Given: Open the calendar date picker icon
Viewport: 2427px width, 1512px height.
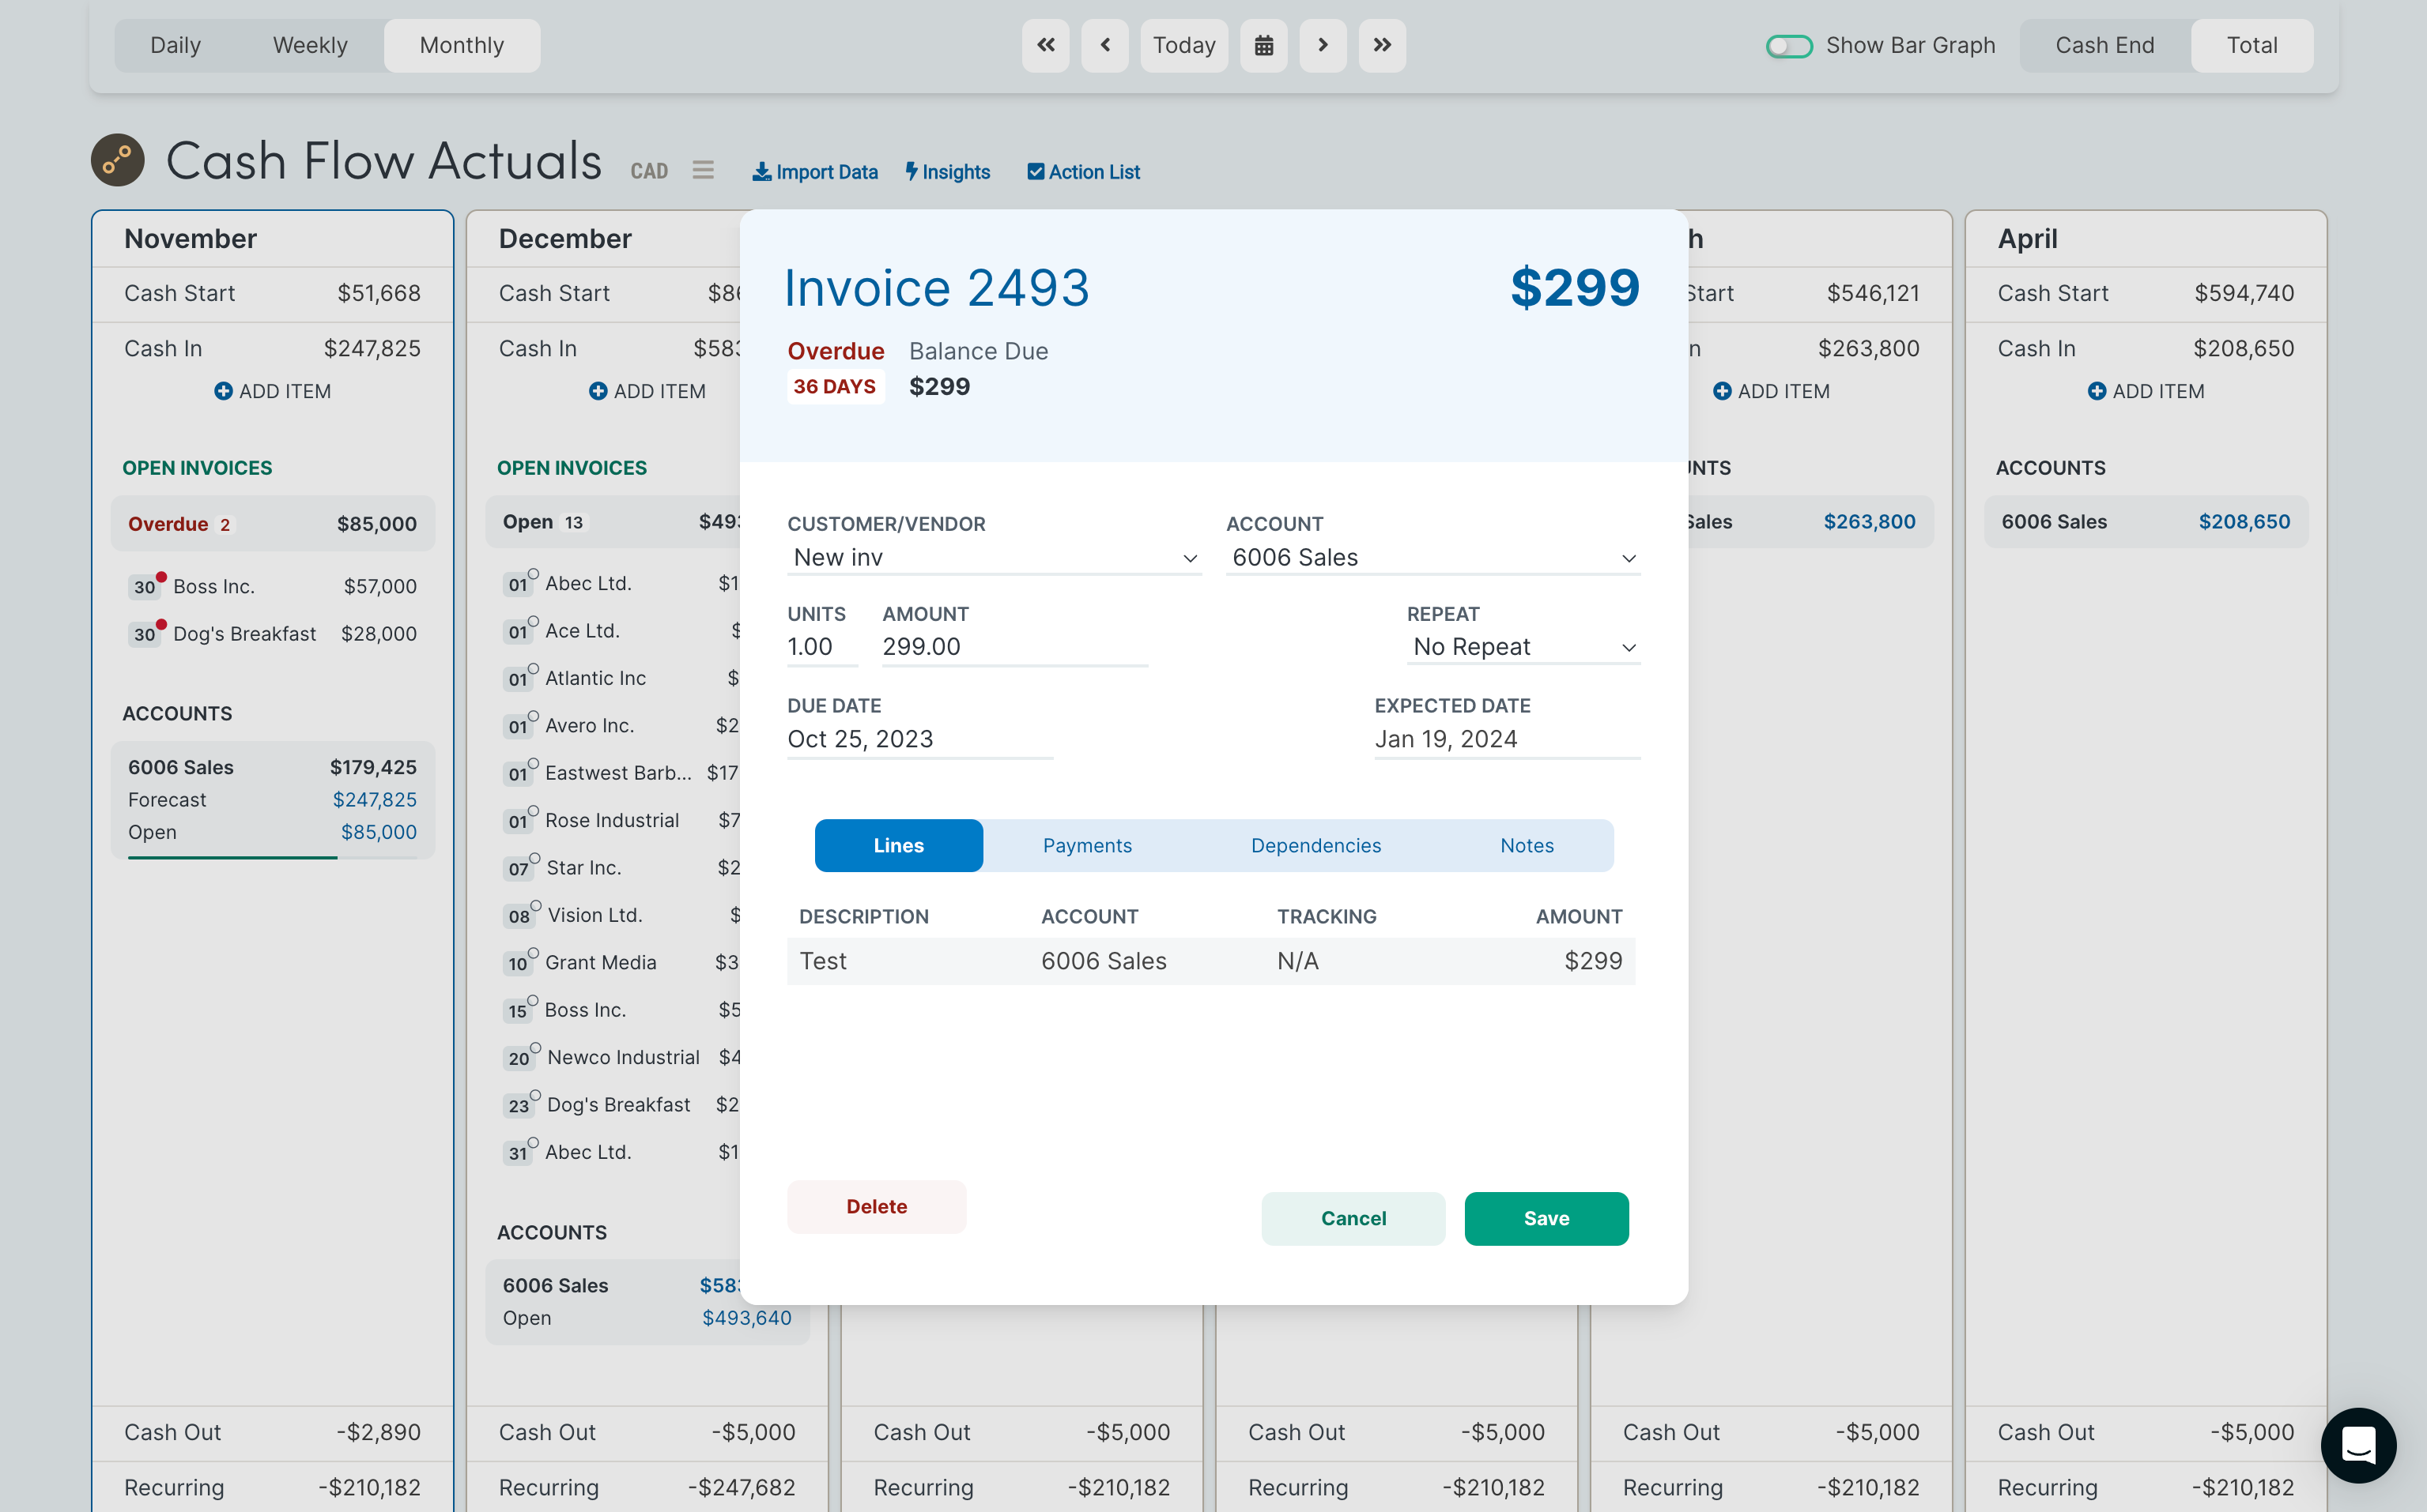Looking at the screenshot, I should (1263, 45).
